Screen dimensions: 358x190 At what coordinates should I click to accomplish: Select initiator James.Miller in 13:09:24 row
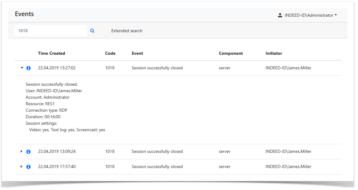point(288,152)
